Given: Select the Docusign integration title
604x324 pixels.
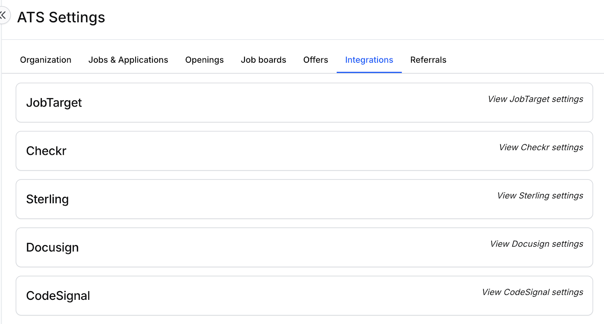Looking at the screenshot, I should (52, 248).
